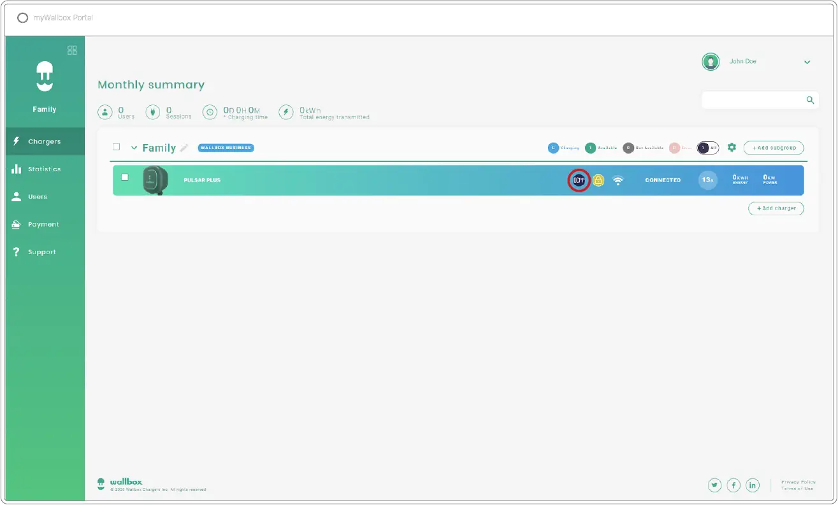
Task: Click the 13A current indicator circle
Action: [x=707, y=180]
